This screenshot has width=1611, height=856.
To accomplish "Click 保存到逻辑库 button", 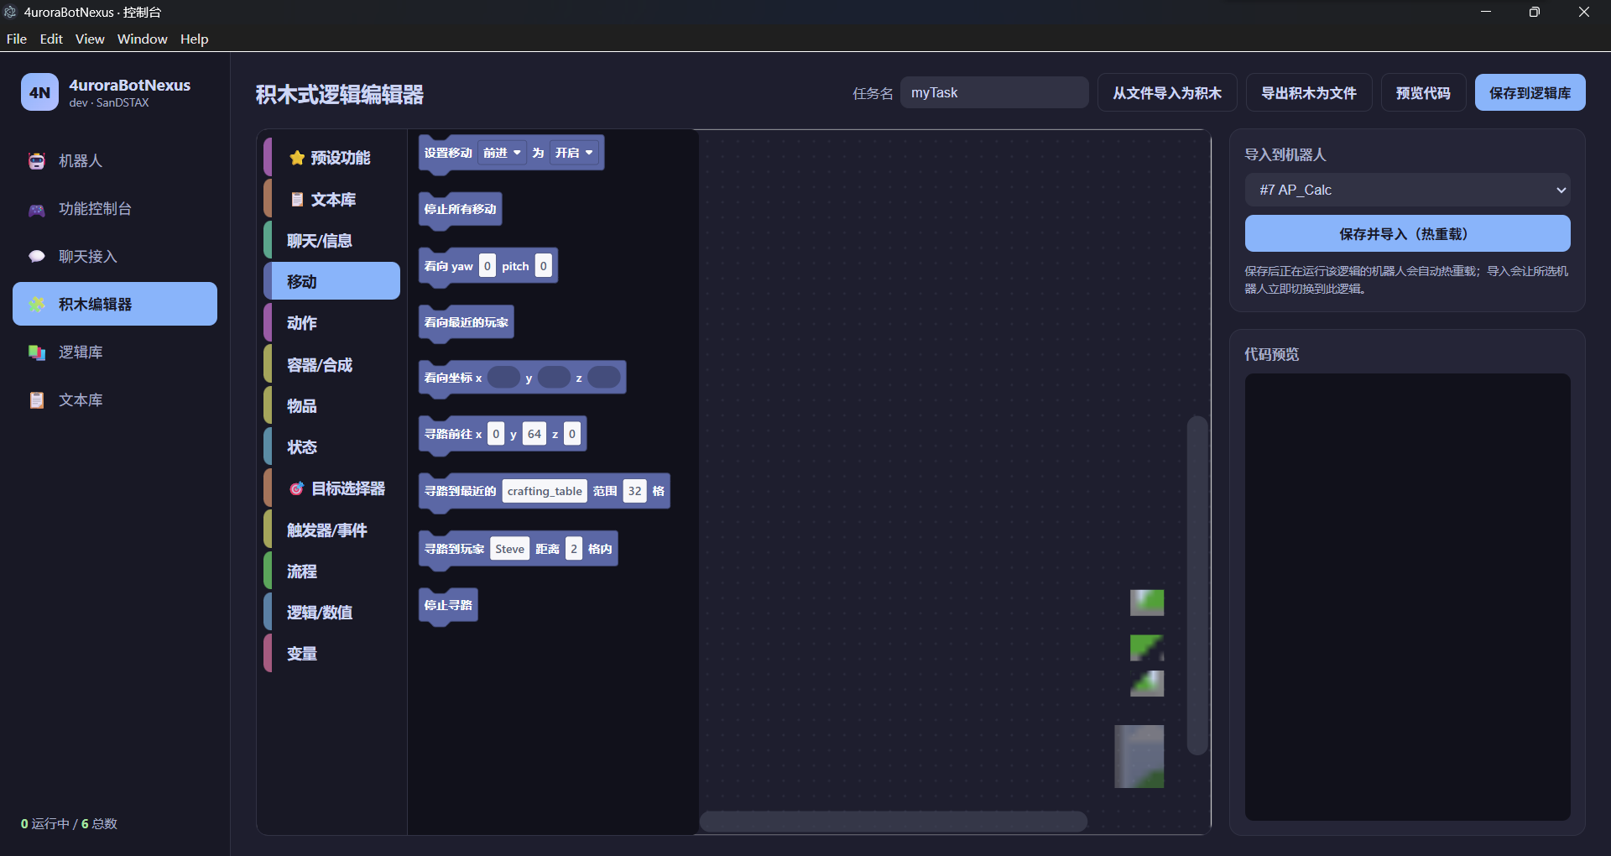I will pos(1530,92).
